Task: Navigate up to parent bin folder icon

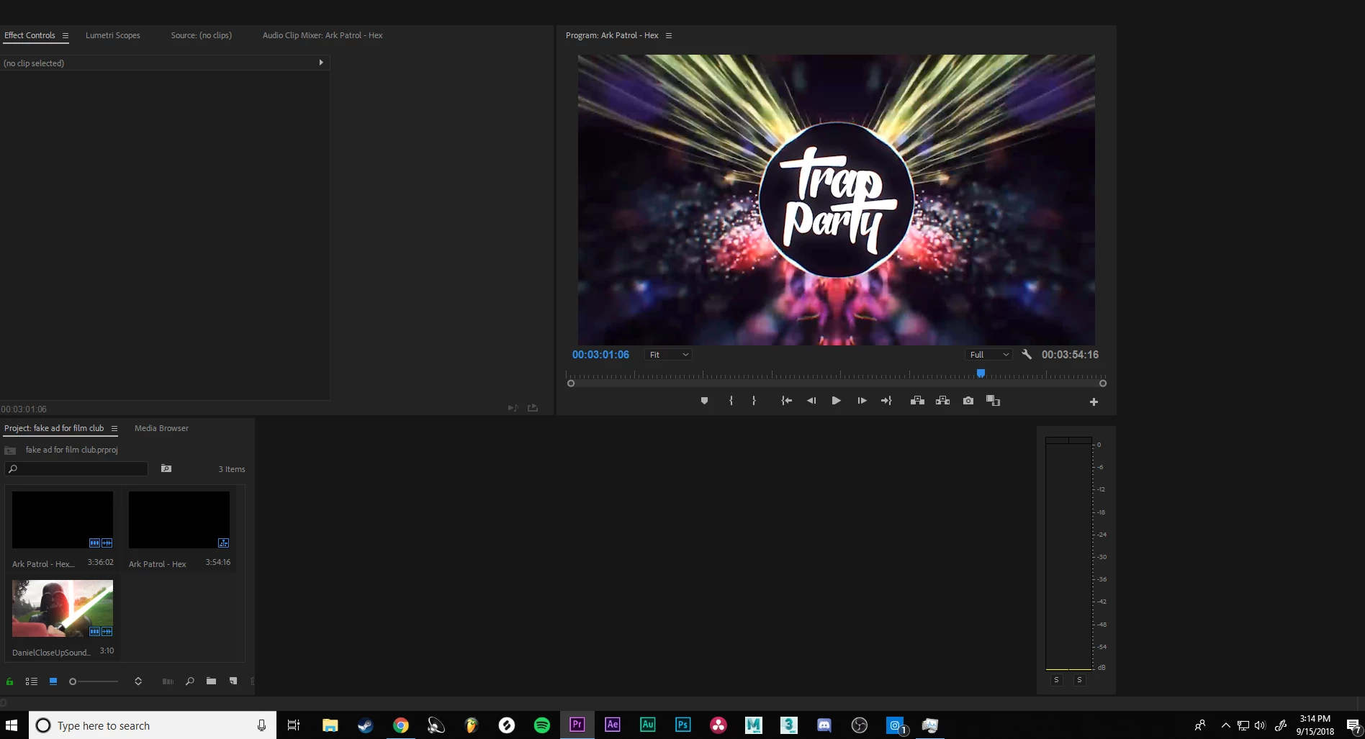Action: 10,450
